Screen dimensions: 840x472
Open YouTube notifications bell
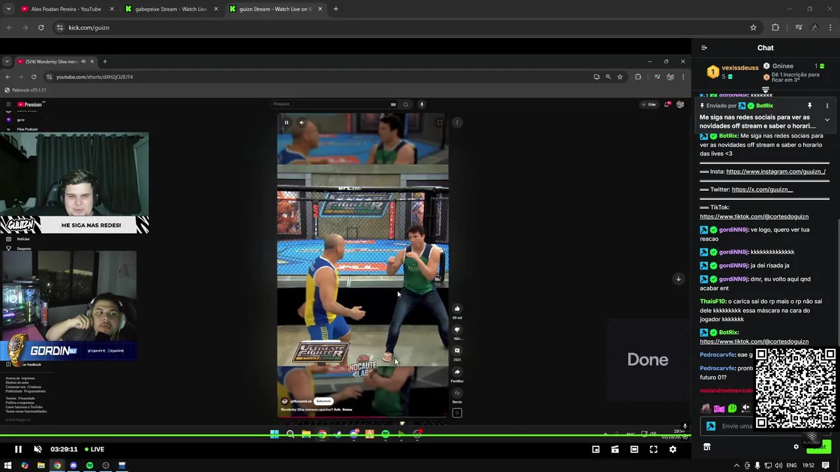pos(667,104)
